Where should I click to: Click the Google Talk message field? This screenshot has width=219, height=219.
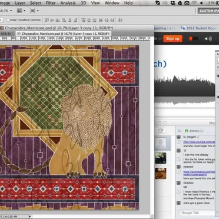point(197,213)
